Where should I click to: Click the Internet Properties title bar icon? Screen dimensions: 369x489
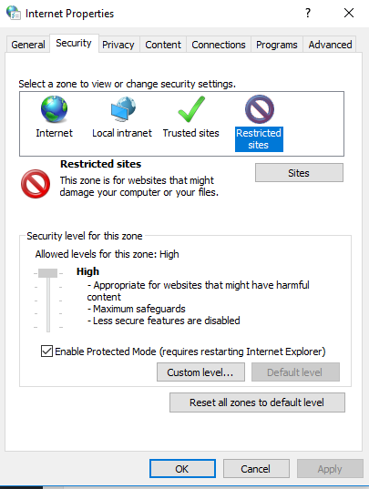coord(14,13)
